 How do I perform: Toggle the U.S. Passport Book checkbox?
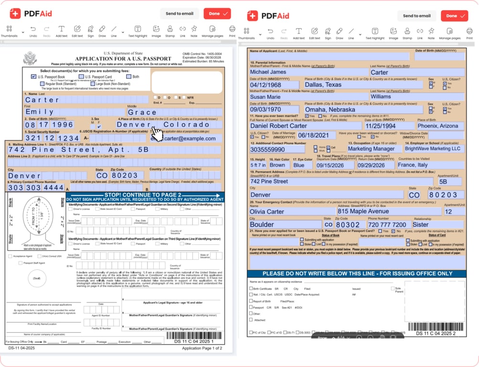(33, 76)
